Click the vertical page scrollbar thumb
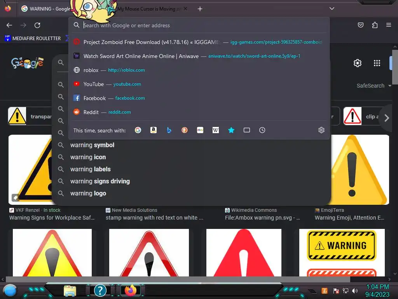 (x=395, y=67)
